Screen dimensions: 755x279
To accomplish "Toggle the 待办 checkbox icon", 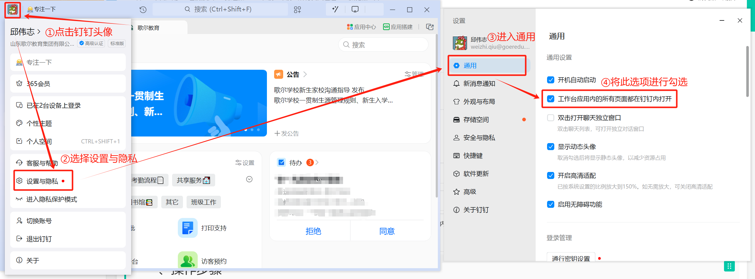I will click(x=282, y=163).
